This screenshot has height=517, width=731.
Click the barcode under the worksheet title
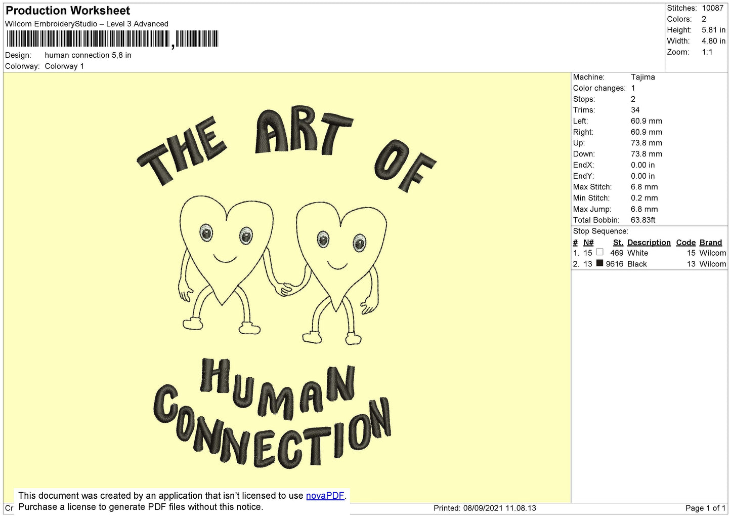[112, 39]
